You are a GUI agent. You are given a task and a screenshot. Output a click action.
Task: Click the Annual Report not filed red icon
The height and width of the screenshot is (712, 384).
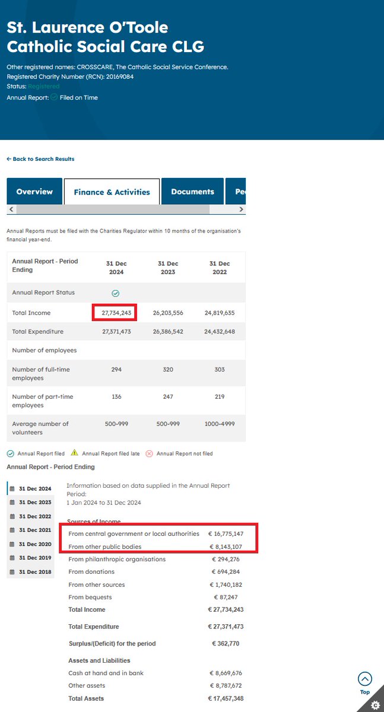click(x=149, y=453)
